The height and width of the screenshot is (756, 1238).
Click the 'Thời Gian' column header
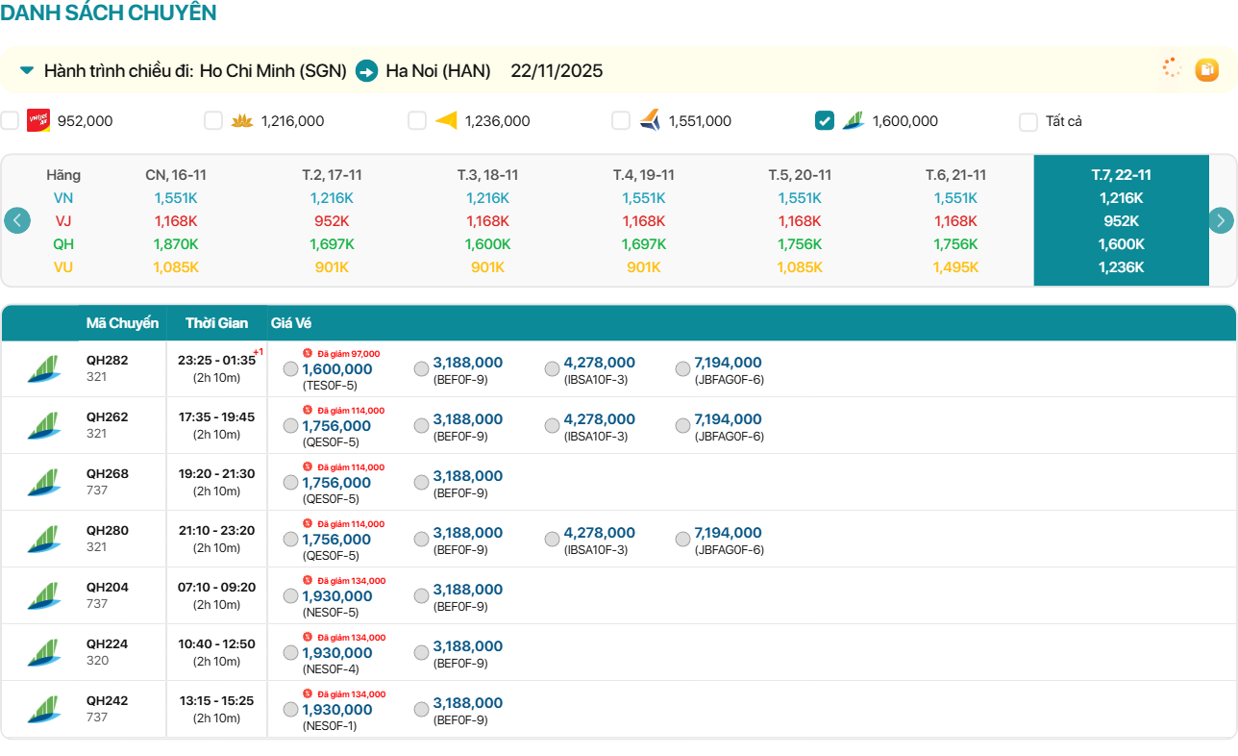(x=216, y=323)
